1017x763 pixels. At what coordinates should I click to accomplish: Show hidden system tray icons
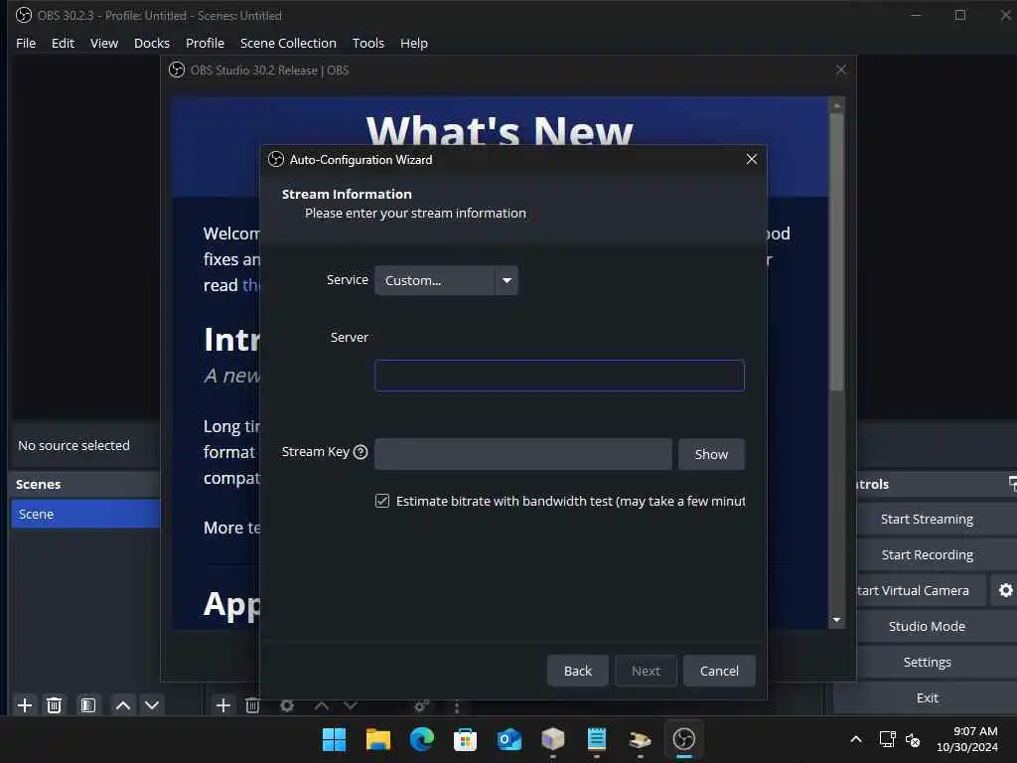click(856, 739)
